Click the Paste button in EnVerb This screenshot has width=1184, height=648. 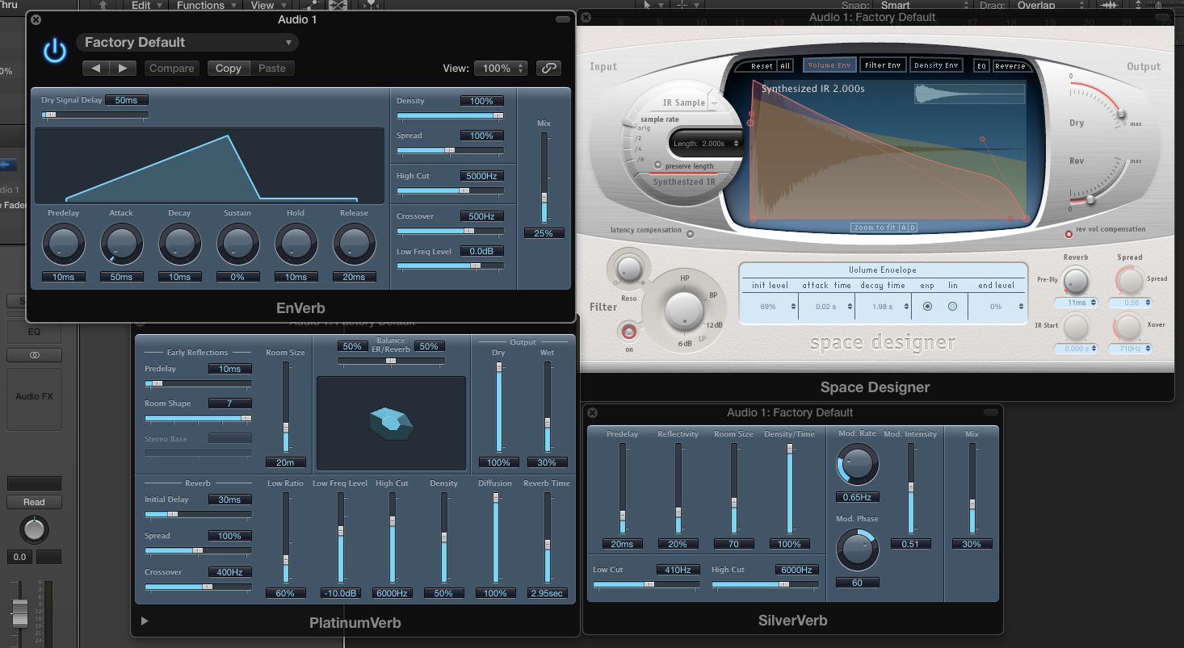[x=272, y=69]
